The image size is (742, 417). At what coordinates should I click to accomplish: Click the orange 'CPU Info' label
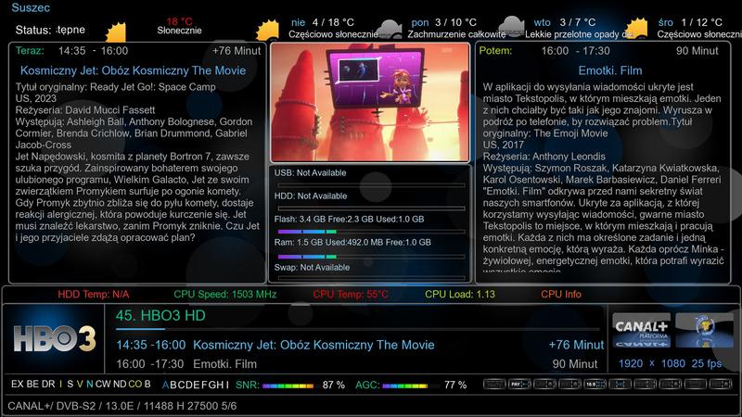pyautogui.click(x=561, y=294)
